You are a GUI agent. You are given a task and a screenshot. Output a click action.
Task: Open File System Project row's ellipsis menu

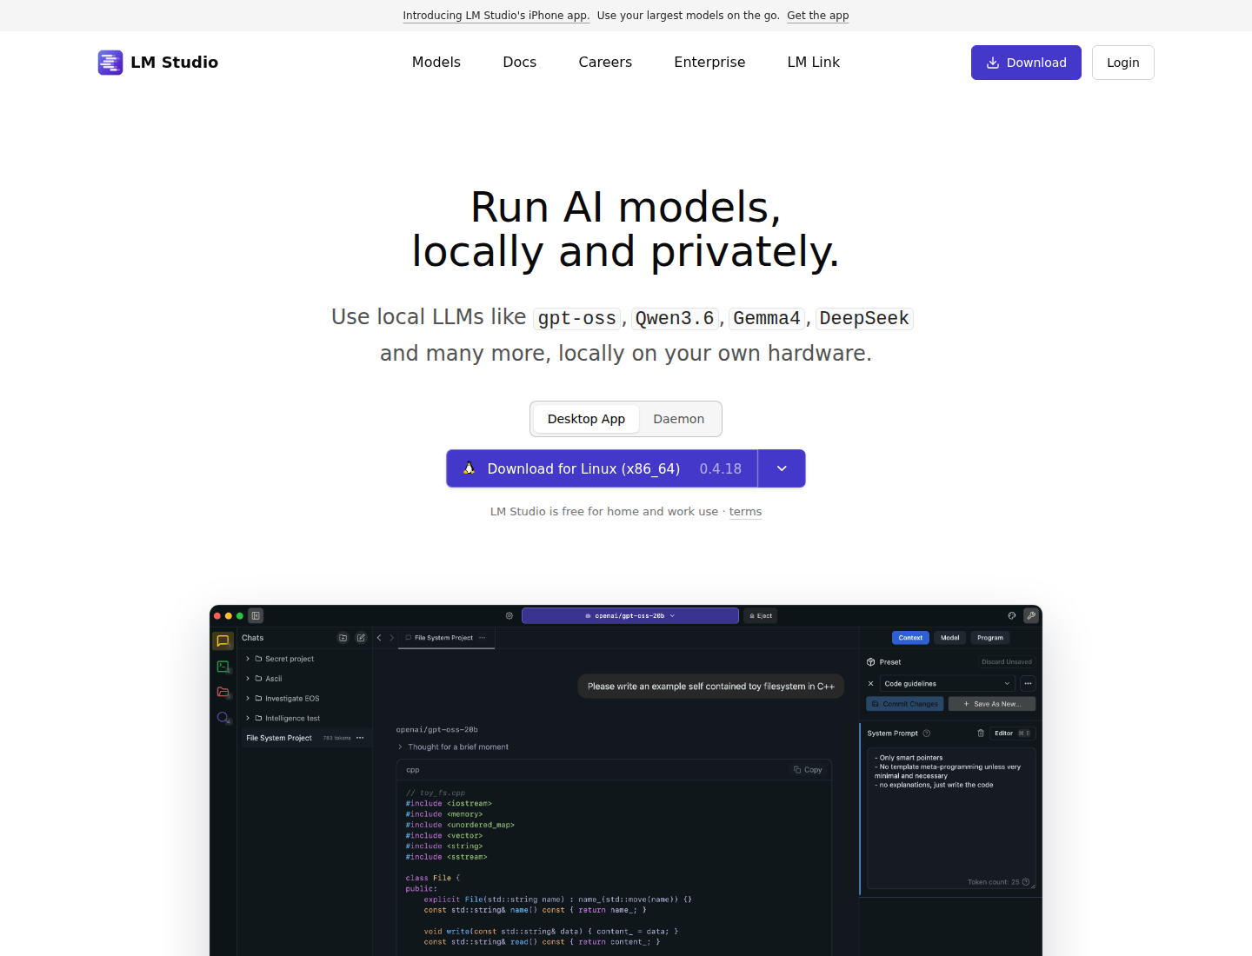click(360, 738)
